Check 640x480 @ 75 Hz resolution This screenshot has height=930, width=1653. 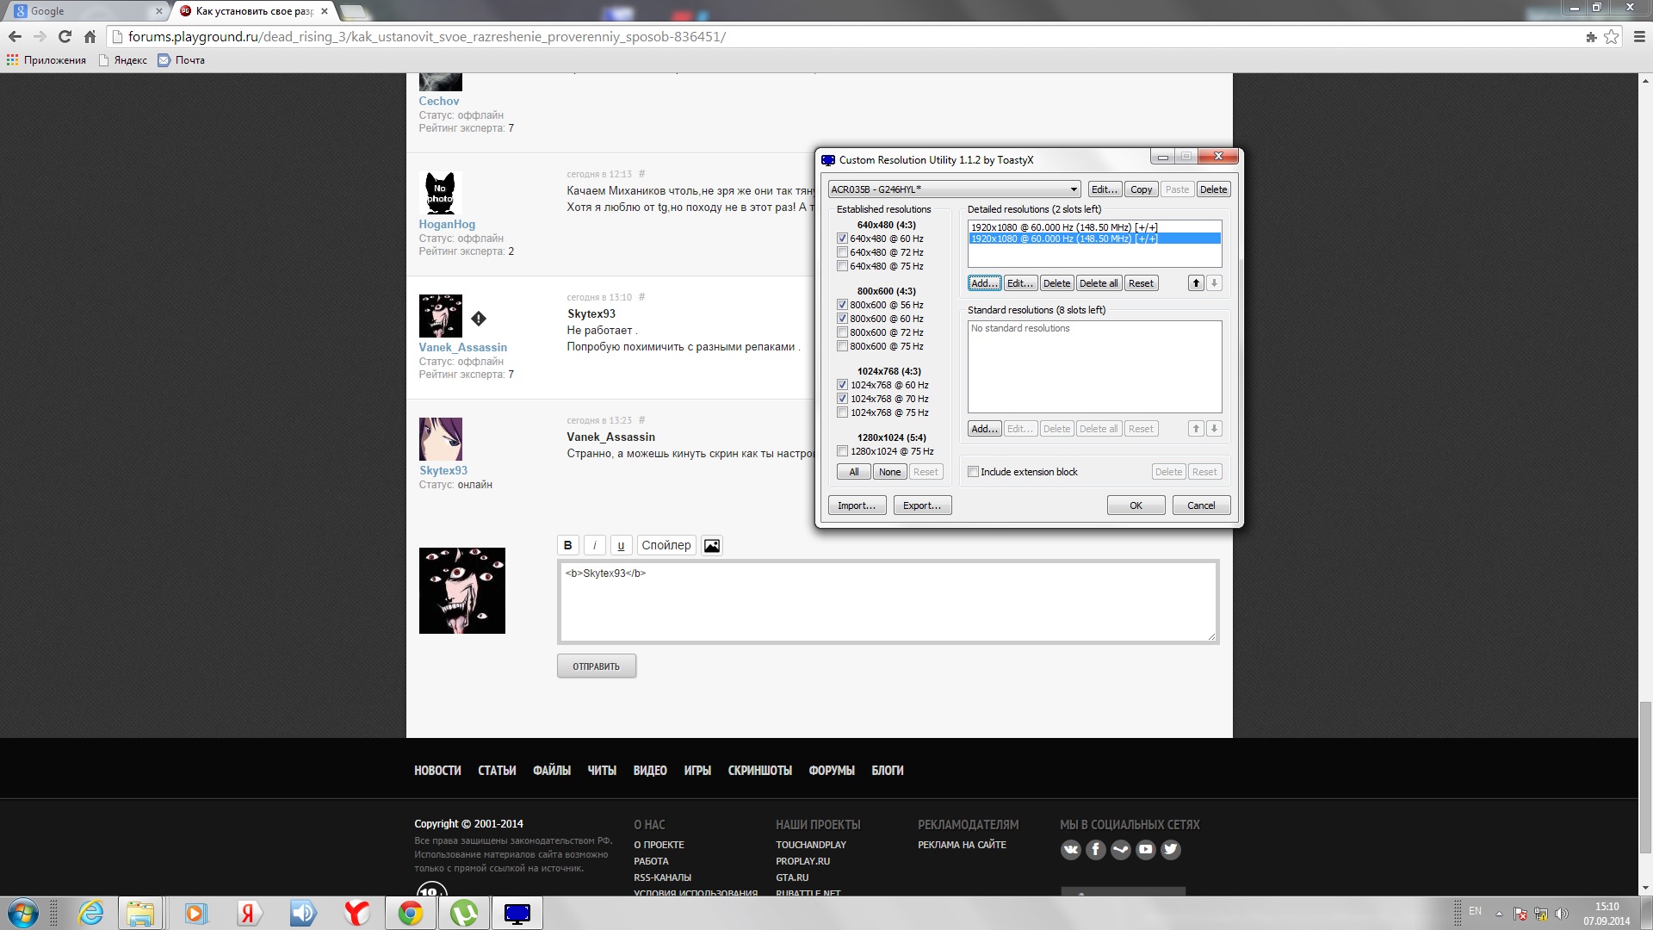842,266
